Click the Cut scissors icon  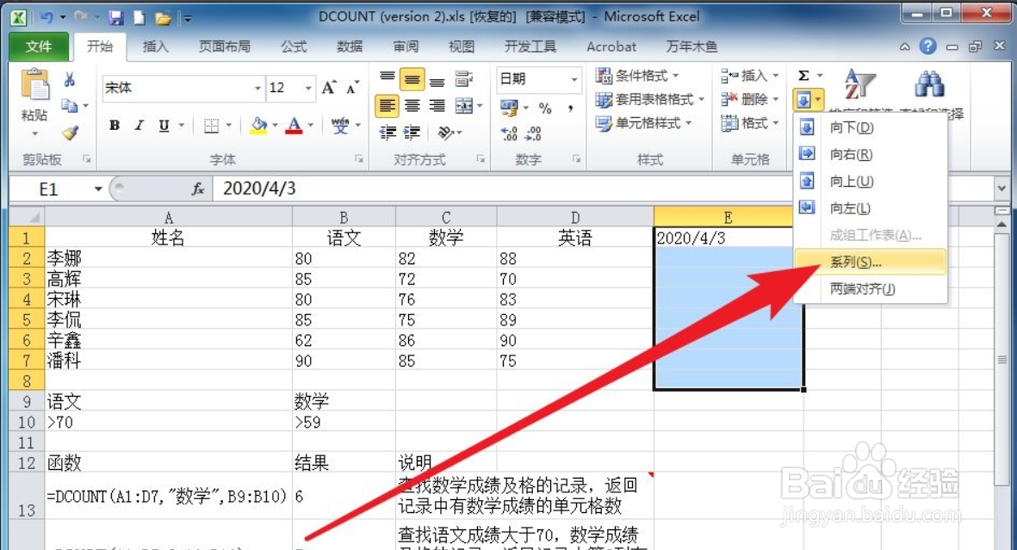(70, 79)
